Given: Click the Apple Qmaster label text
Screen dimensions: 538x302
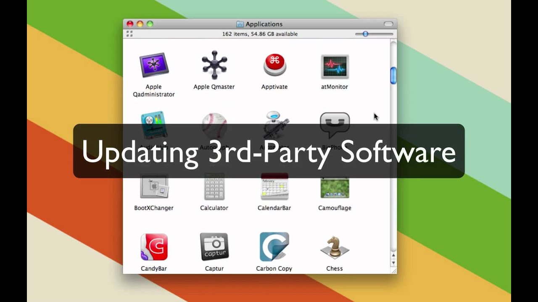Looking at the screenshot, I should click(214, 87).
